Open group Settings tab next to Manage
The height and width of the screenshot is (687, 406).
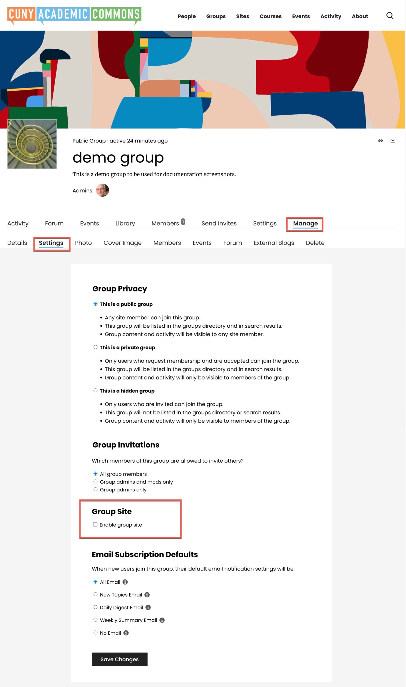[265, 223]
